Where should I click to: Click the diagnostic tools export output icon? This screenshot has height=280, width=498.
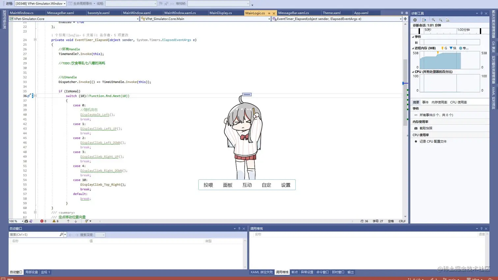[x=424, y=20]
